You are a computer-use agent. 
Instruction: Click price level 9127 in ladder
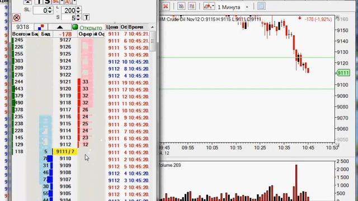tap(65, 40)
